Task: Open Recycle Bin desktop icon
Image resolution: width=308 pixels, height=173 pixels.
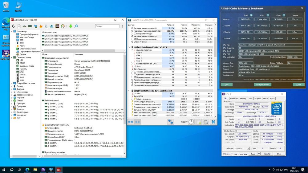Action: (6, 6)
